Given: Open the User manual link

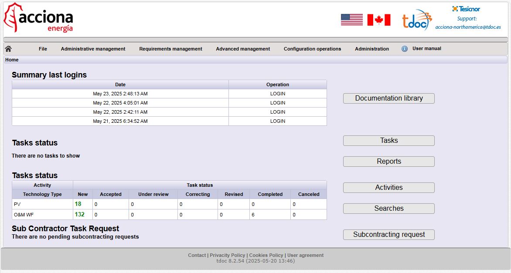Looking at the screenshot, I should (426, 48).
